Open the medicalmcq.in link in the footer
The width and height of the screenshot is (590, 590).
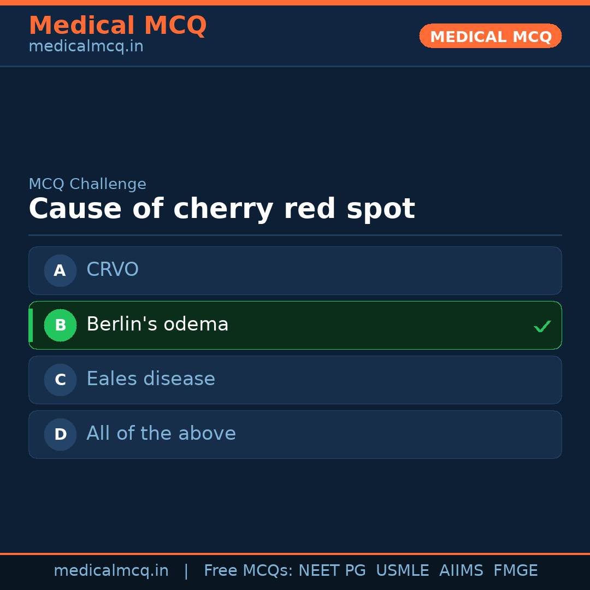tap(111, 571)
